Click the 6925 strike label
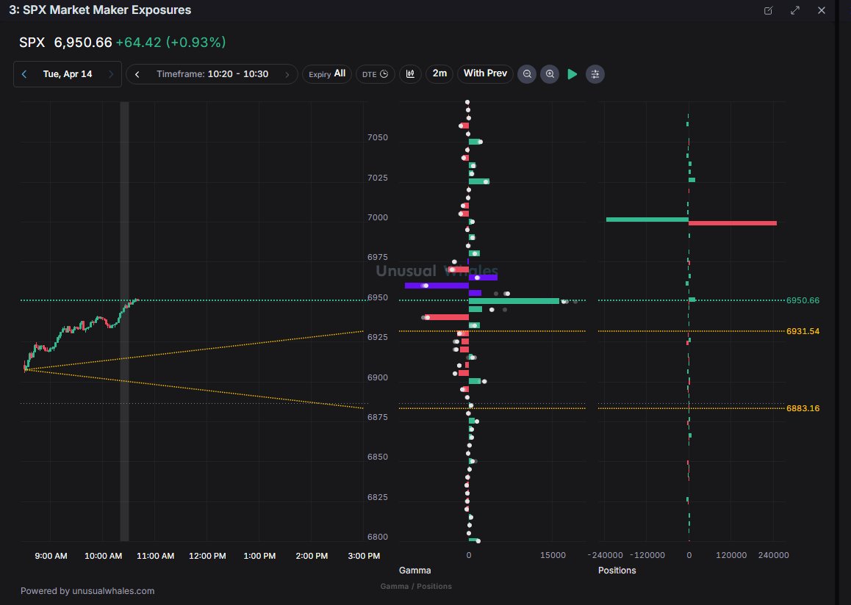This screenshot has width=851, height=605. 378,337
